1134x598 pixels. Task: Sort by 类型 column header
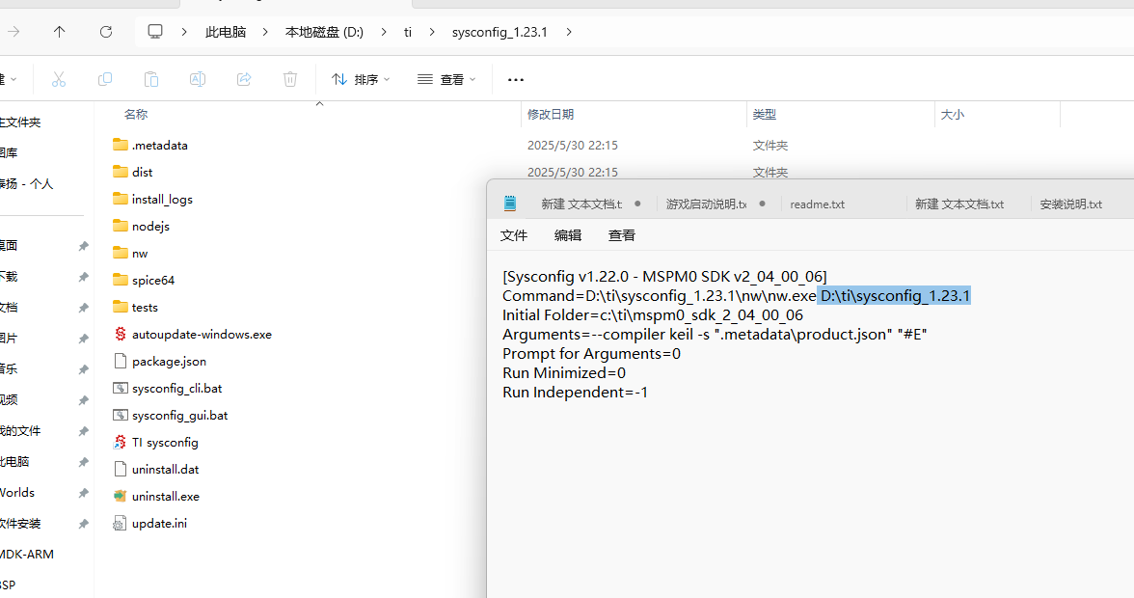coord(765,114)
